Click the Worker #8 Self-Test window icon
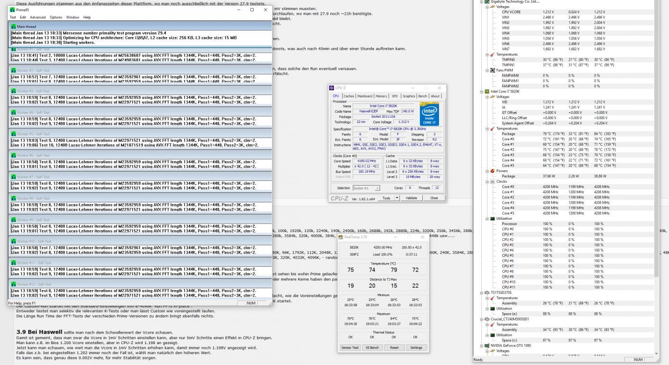Viewport: 669px width, 365px height. point(14,198)
